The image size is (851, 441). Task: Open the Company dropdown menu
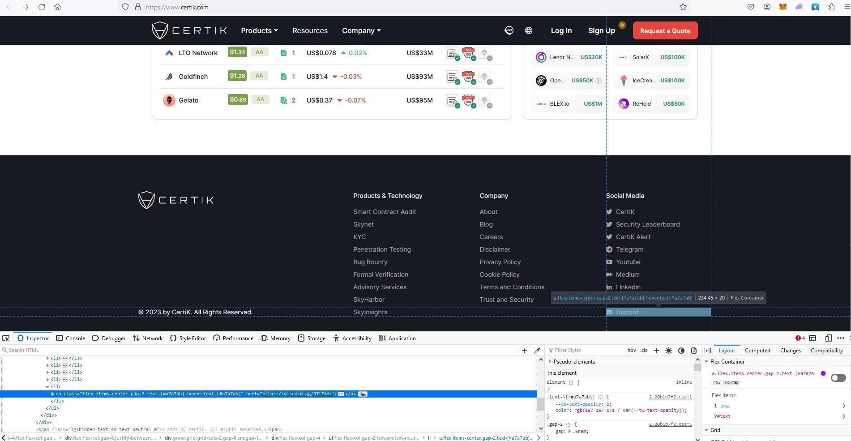361,30
